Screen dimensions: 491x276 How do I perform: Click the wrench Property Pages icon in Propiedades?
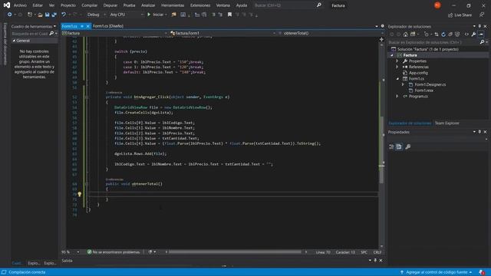(x=407, y=146)
